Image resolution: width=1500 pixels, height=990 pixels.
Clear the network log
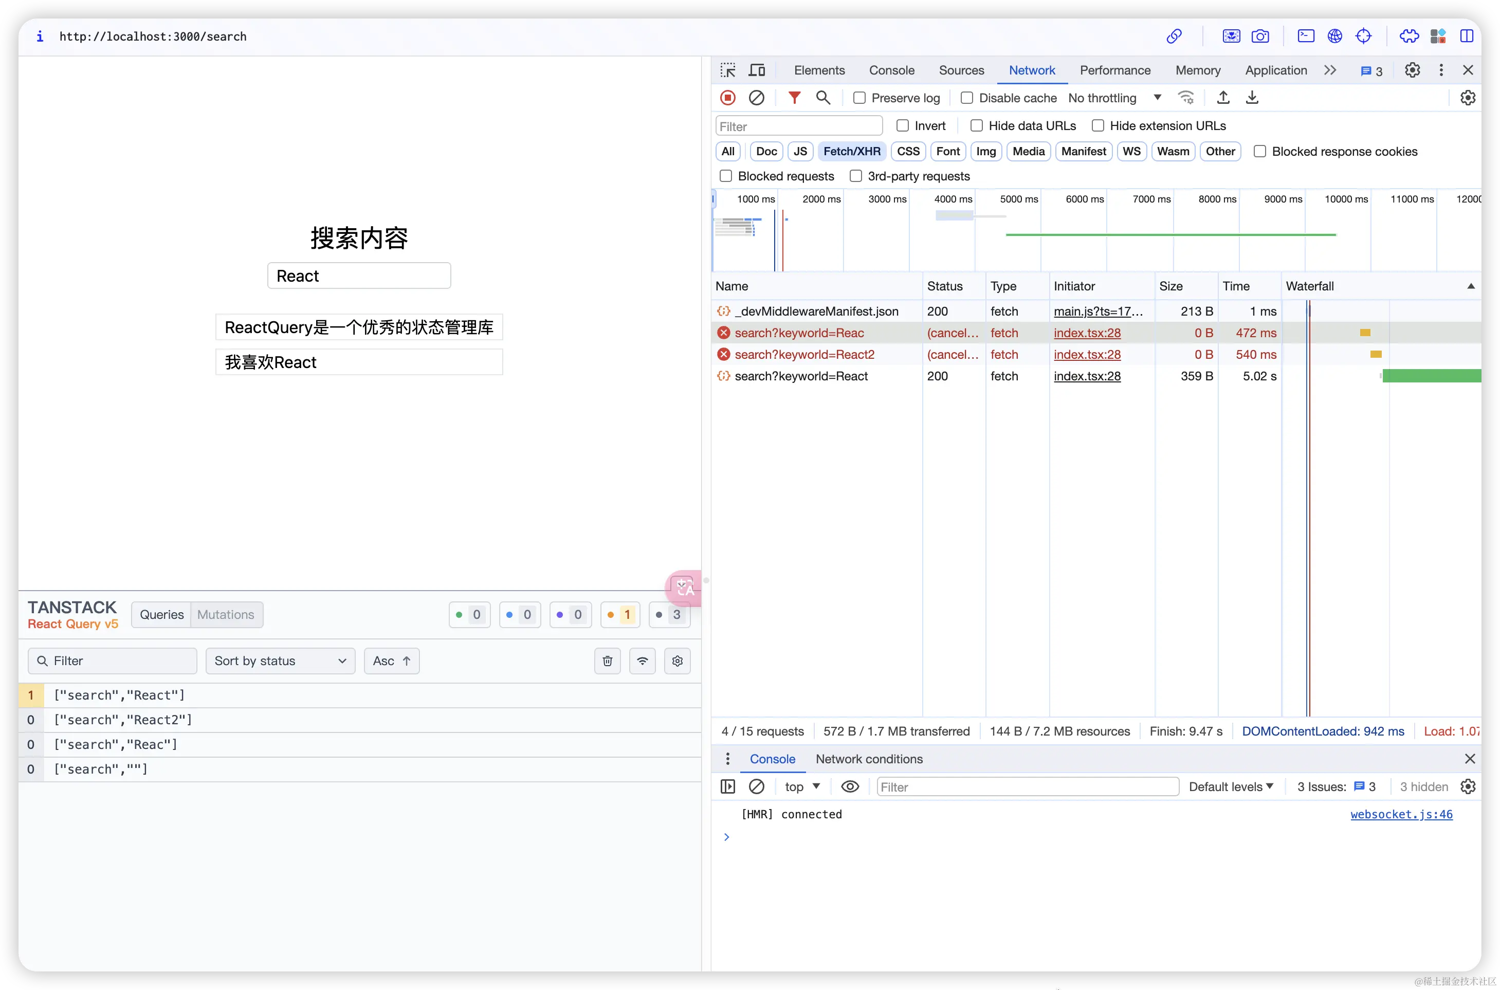pos(756,98)
